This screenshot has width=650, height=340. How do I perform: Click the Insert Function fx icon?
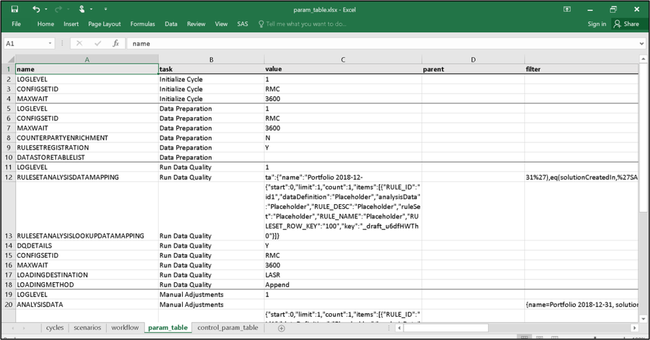point(116,44)
